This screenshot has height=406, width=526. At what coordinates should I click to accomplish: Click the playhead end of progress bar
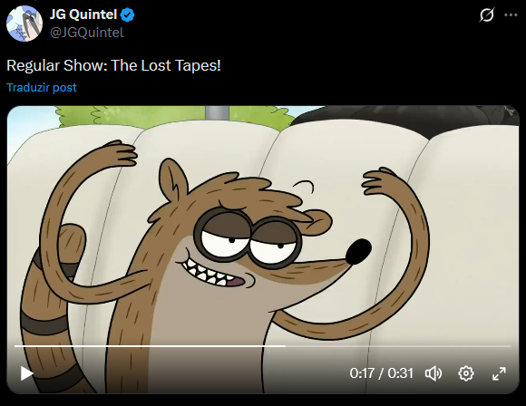pos(285,345)
